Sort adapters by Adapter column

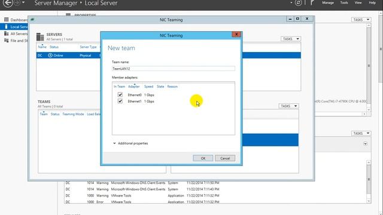[x=134, y=87]
